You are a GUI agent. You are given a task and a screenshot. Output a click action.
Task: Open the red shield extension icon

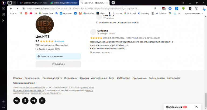click(x=164, y=9)
